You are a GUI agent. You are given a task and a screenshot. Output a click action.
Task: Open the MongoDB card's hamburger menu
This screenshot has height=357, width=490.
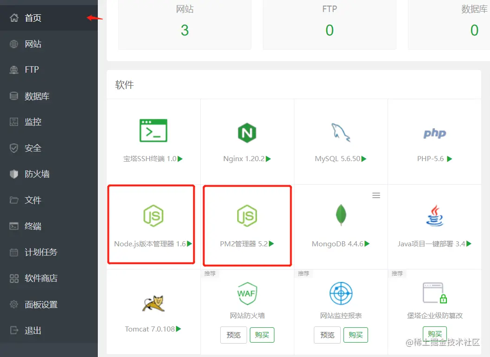[376, 195]
